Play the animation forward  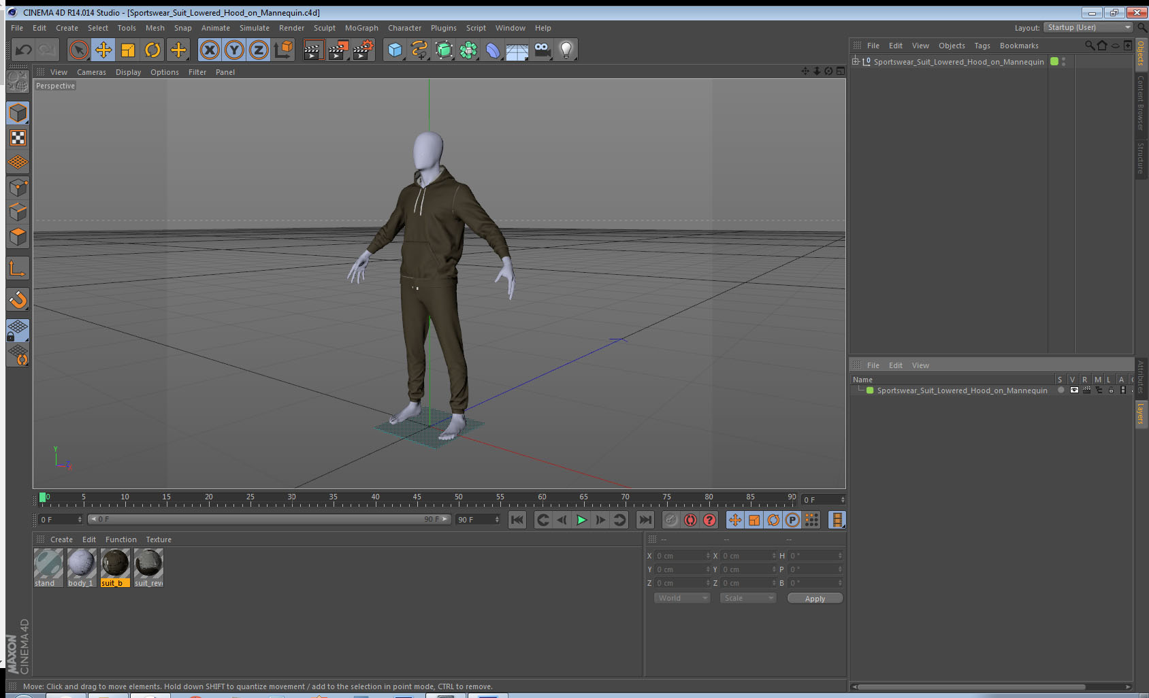(581, 520)
